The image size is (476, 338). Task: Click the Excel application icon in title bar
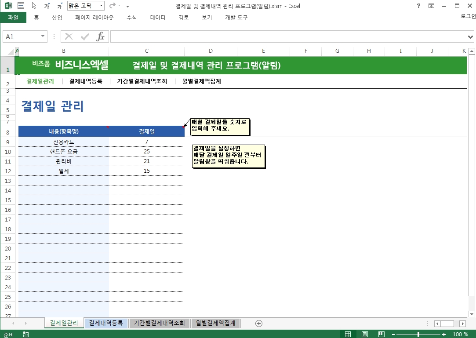coord(8,5)
